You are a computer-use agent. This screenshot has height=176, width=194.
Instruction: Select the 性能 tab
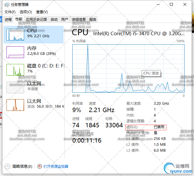point(19,19)
